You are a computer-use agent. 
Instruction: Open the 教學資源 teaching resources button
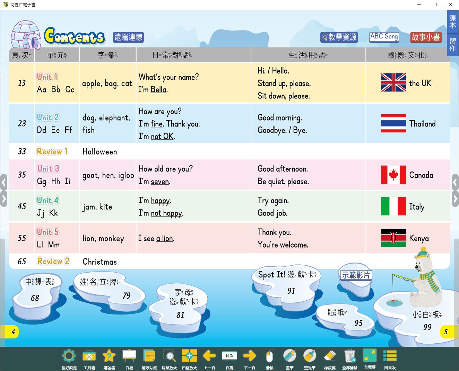[339, 37]
